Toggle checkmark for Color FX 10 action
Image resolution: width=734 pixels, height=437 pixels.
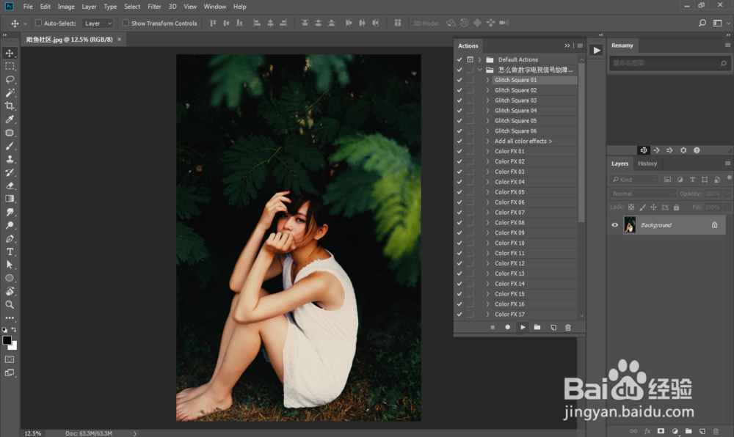coord(459,243)
